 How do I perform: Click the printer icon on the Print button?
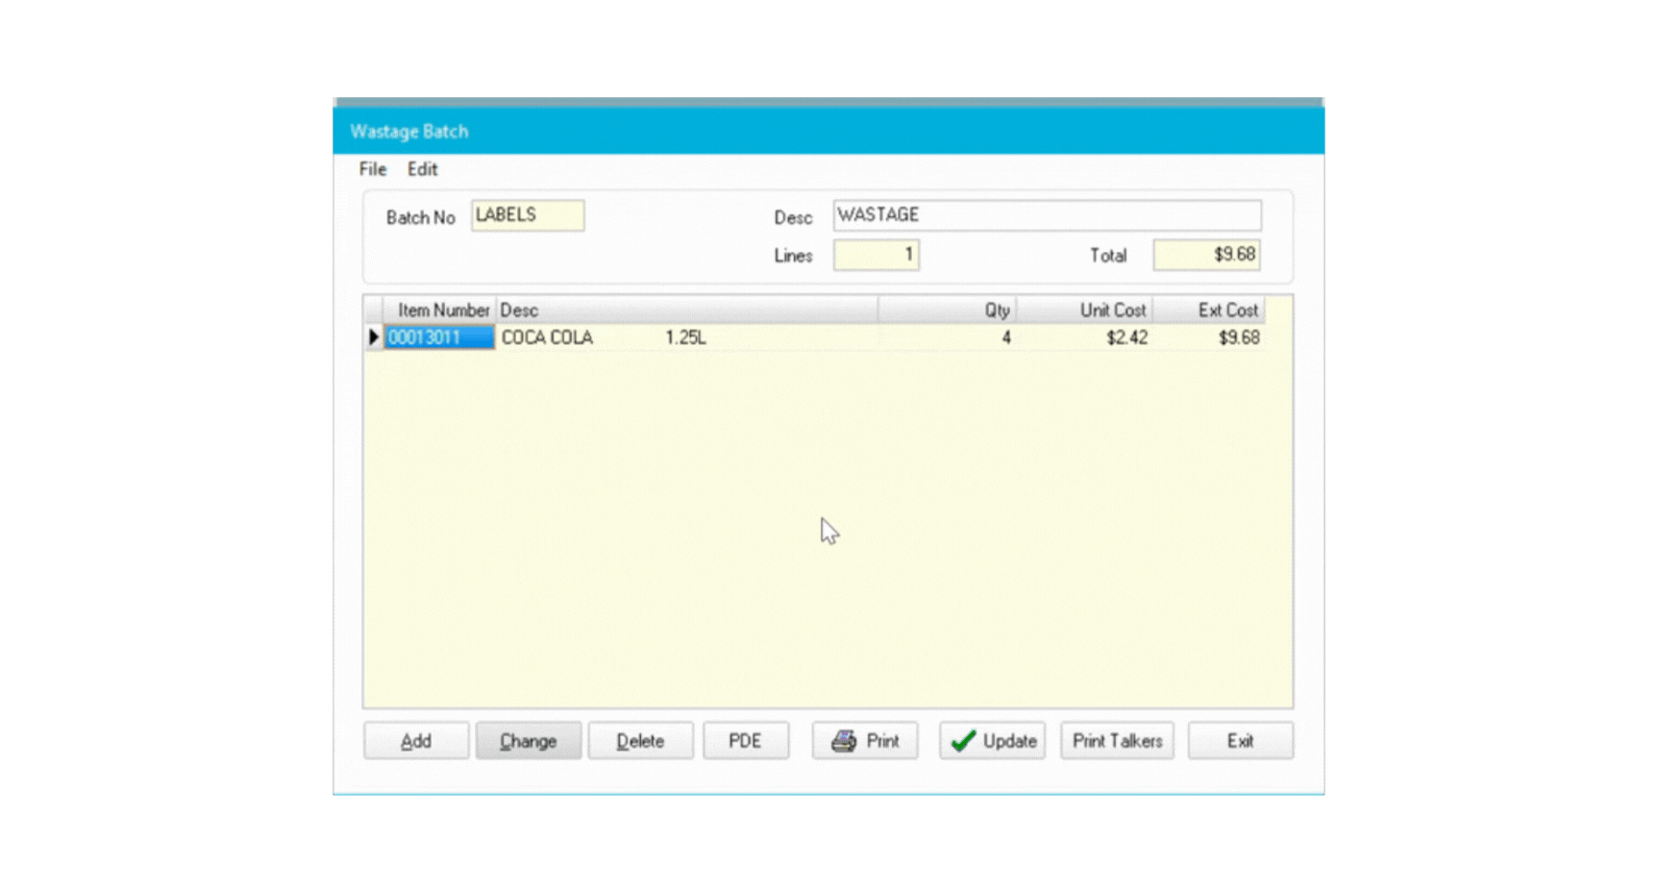point(844,741)
